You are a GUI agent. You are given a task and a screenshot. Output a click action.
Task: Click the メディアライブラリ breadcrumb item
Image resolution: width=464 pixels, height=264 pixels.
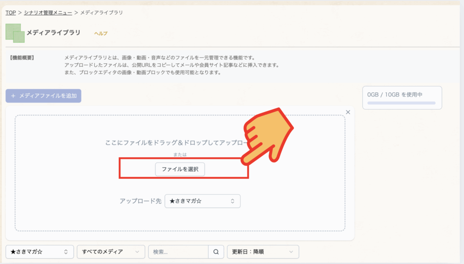pyautogui.click(x=101, y=13)
